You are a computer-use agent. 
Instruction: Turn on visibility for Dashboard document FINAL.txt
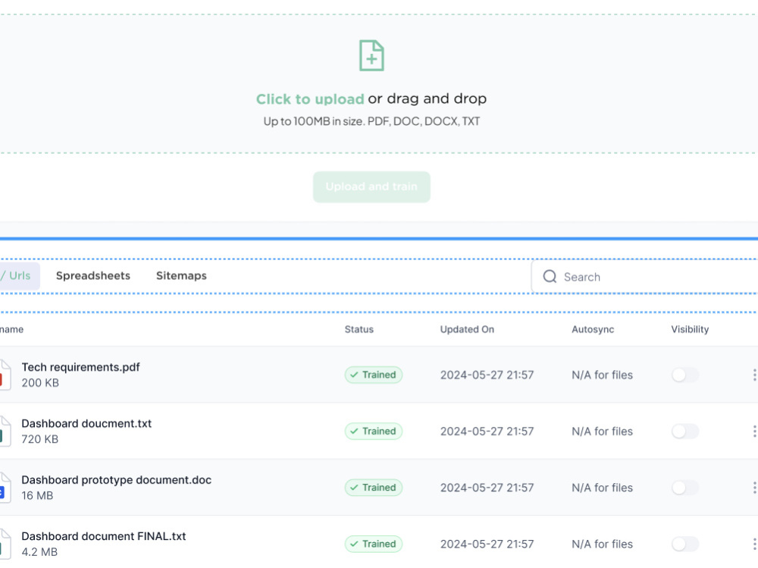tap(684, 544)
